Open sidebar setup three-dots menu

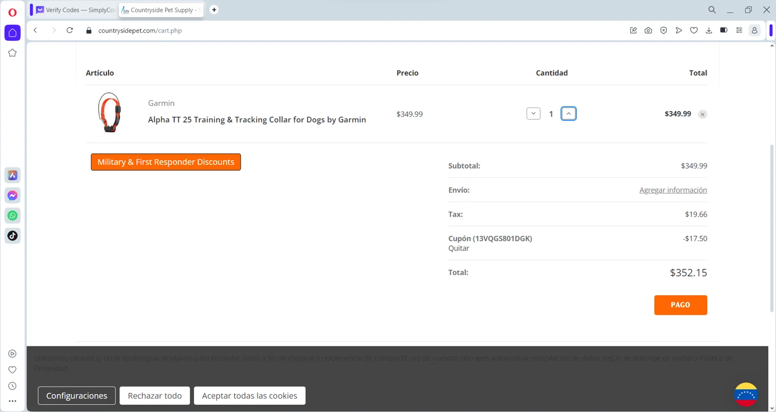[x=12, y=401]
